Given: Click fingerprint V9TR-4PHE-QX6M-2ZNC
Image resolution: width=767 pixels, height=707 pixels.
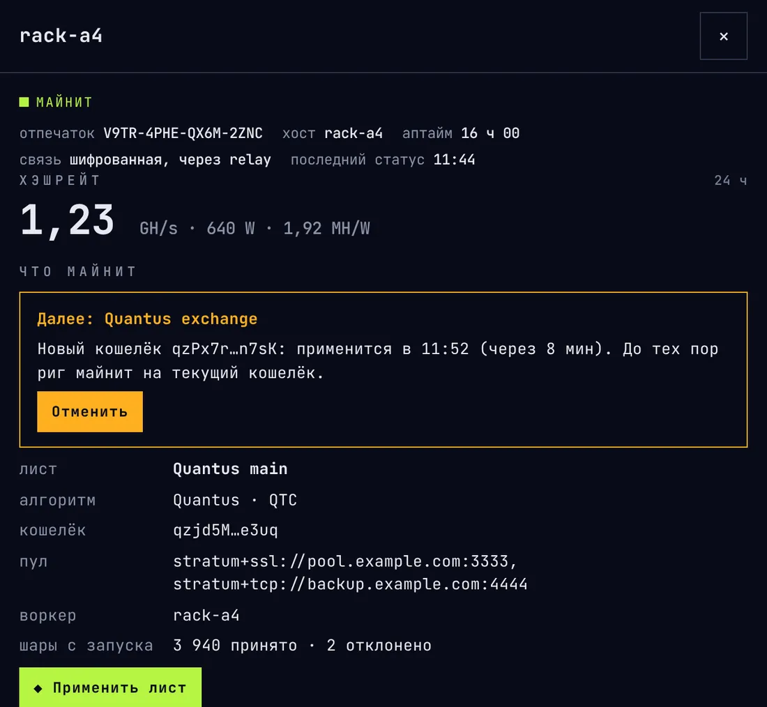Looking at the screenshot, I should (x=183, y=133).
